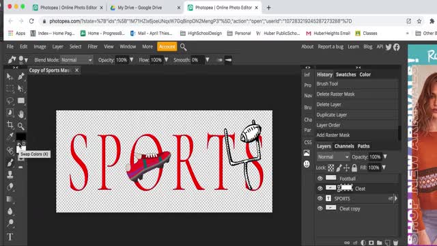Link layers chain icon at panel bottom
Screen dimensions: 437x246
(347, 243)
